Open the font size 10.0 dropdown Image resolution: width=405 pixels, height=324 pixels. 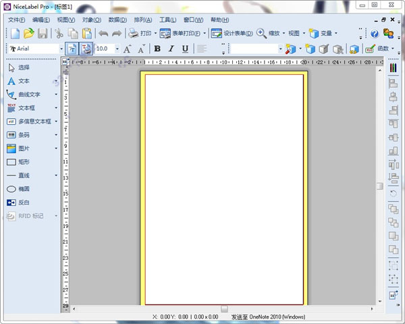(117, 49)
